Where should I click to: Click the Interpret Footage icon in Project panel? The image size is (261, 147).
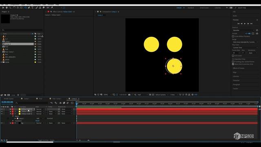(x=2, y=95)
